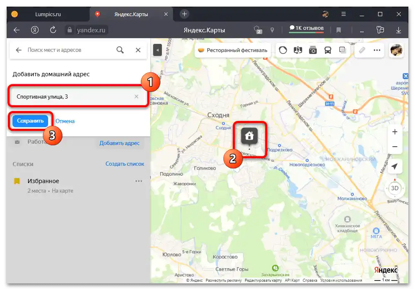415x290 pixels.
Task: Open the three-dot page menu in toolbar
Action: pos(362,31)
